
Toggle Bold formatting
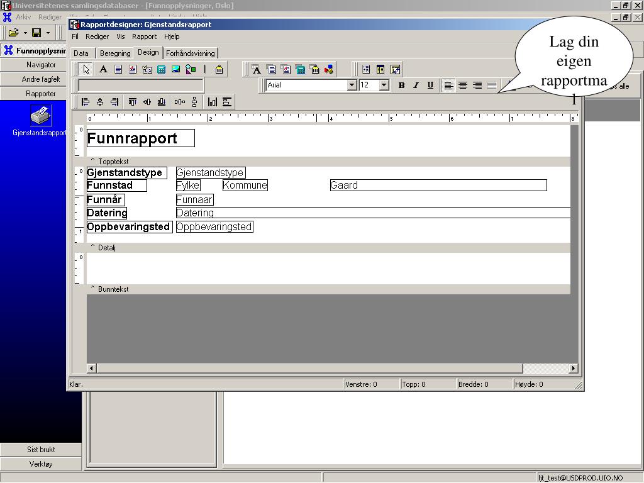[402, 85]
